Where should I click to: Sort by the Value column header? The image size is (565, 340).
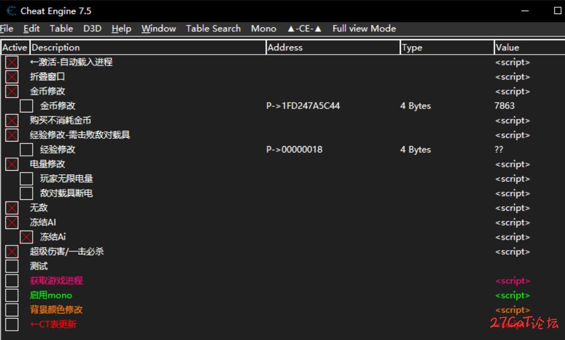pyautogui.click(x=530, y=47)
